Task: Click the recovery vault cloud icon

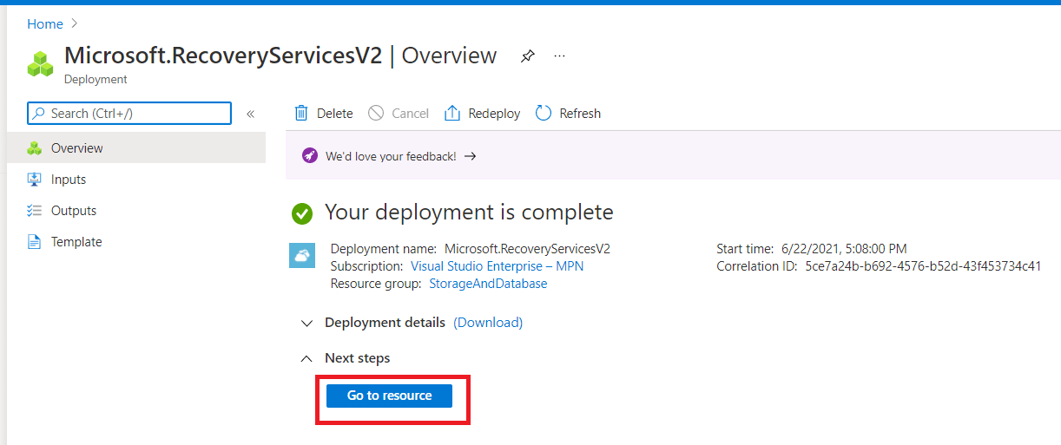Action: [302, 255]
